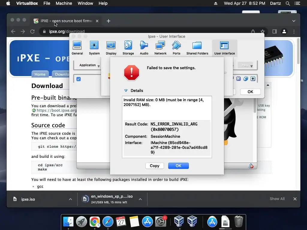Click the keyboard capture arrow status icon
The height and width of the screenshot is (230, 307).
tap(253, 79)
